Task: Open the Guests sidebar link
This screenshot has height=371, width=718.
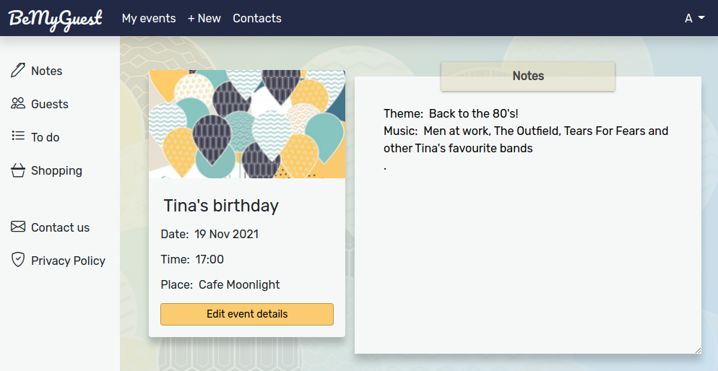Action: [40, 104]
